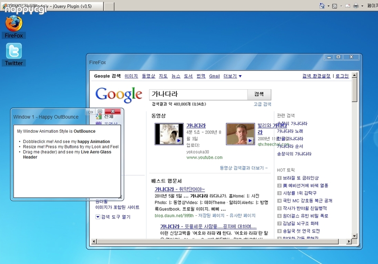Click the vertical scrollbar up arrow
Image resolution: width=378 pixels, height=264 pixels.
tap(354, 76)
